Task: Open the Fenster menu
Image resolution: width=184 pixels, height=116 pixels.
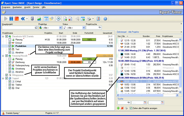Action: pos(36,7)
